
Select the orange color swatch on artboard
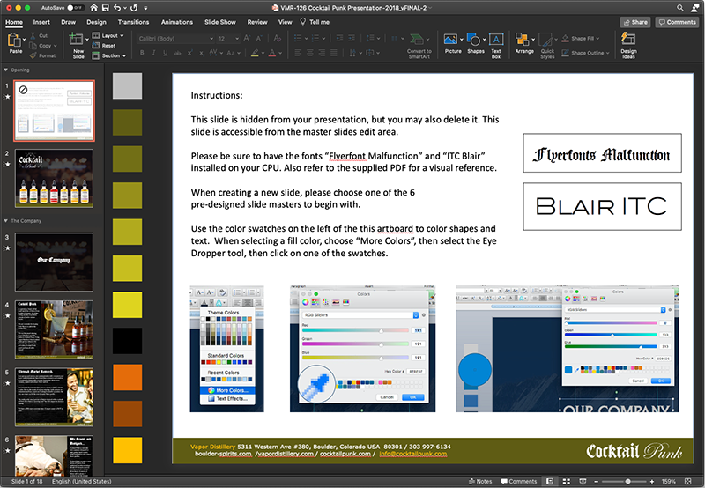click(128, 378)
